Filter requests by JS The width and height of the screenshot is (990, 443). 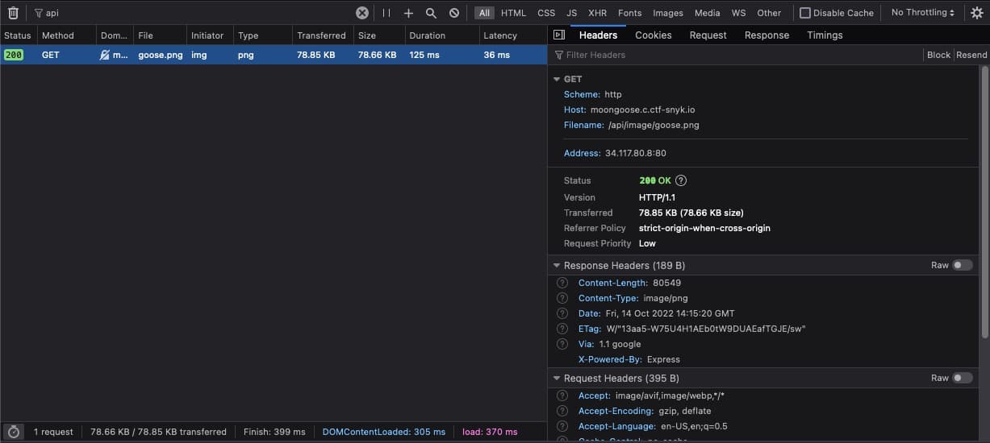click(571, 13)
